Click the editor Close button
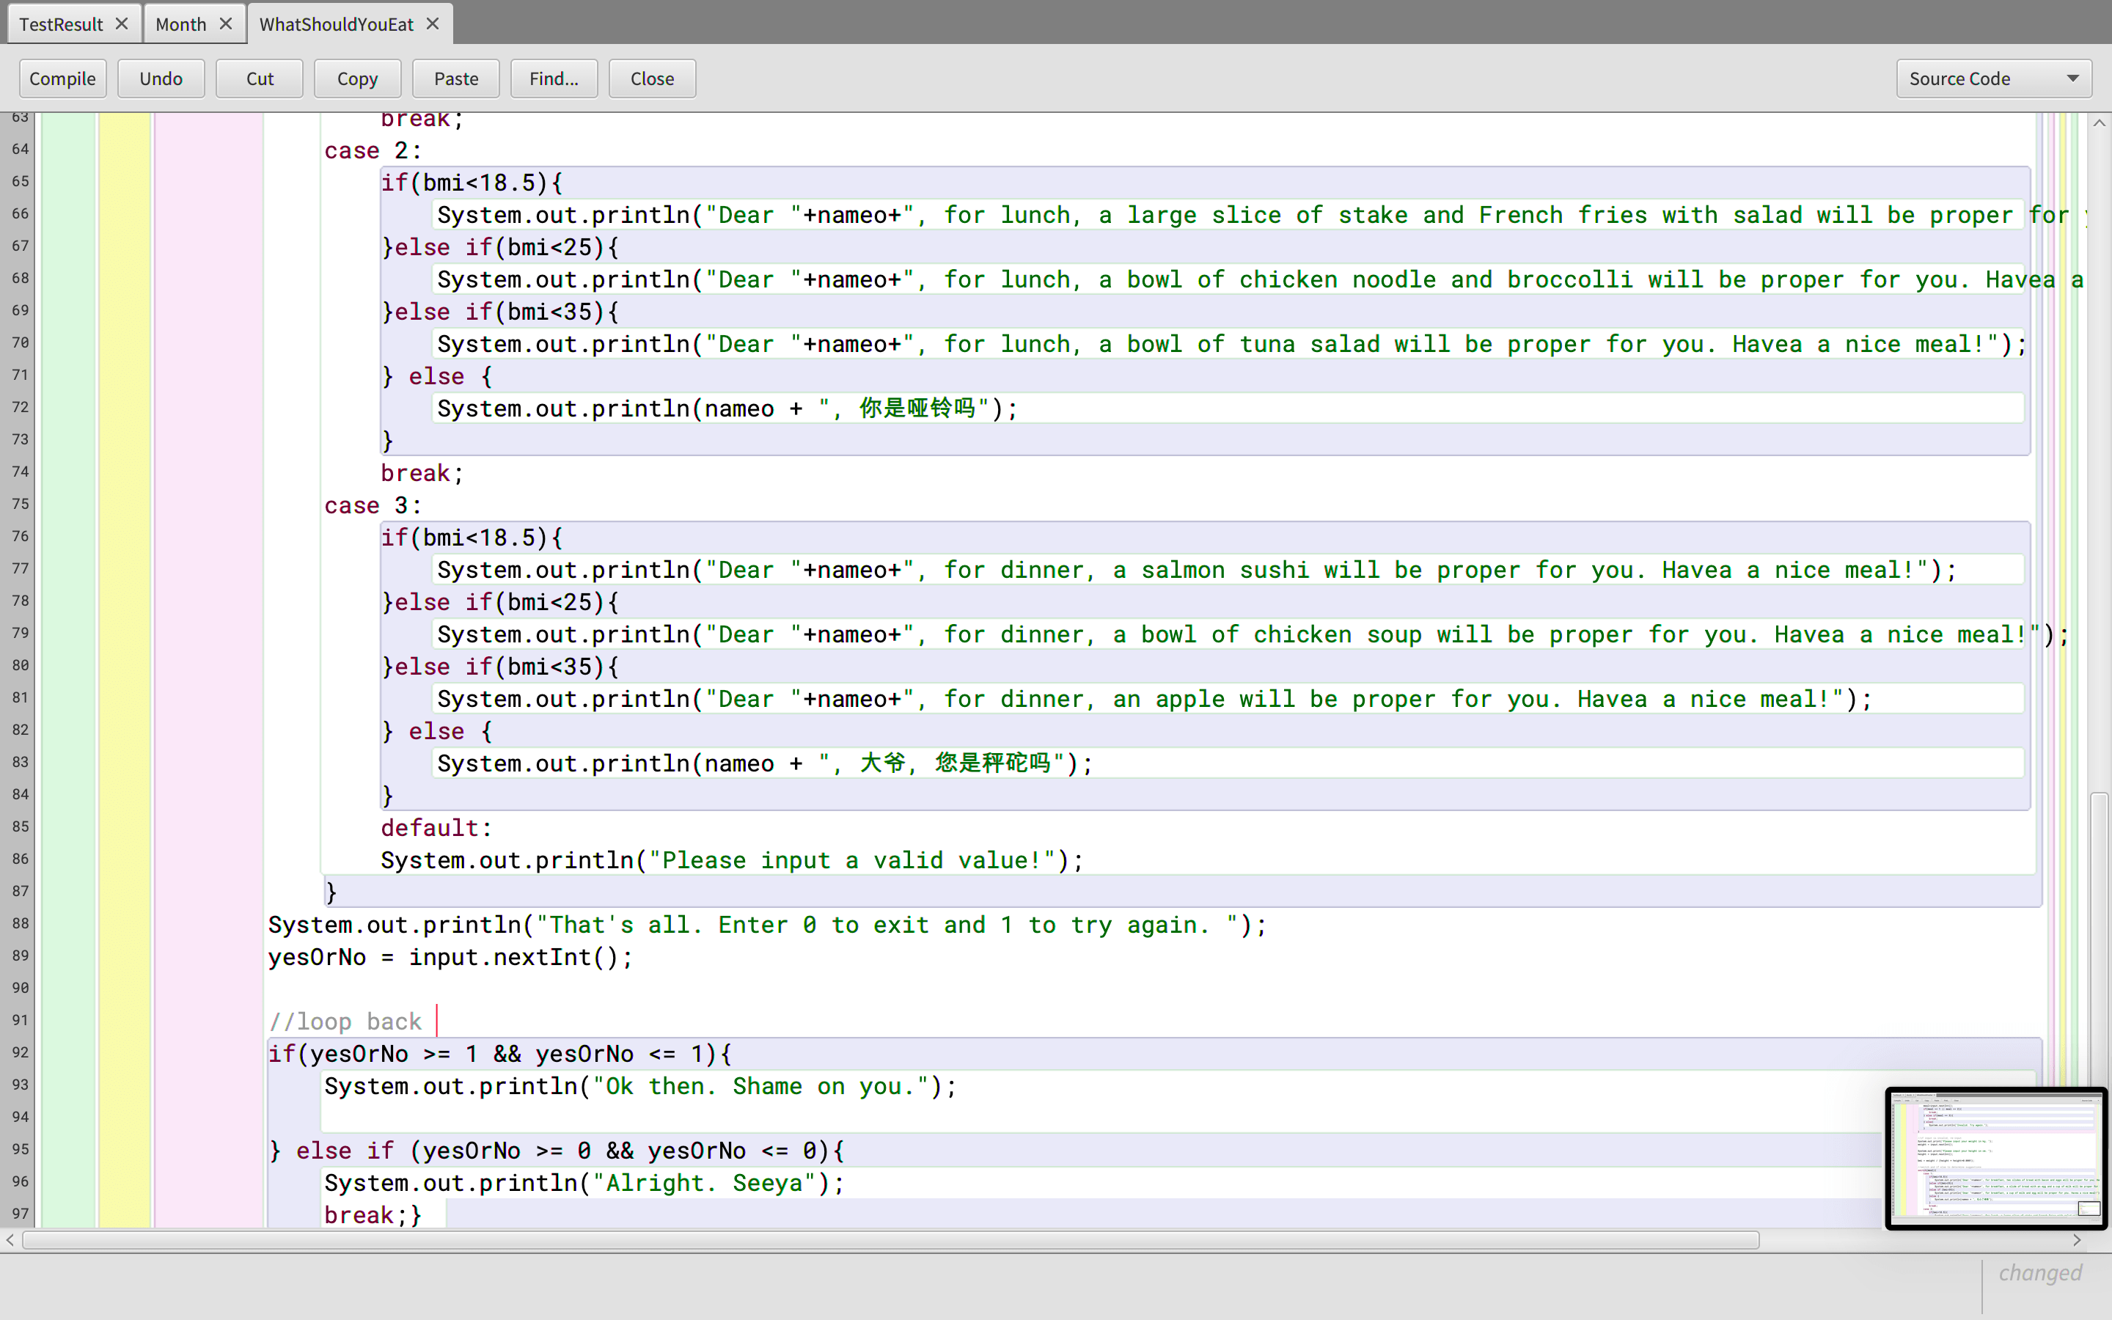Viewport: 2112px width, 1320px height. (652, 78)
